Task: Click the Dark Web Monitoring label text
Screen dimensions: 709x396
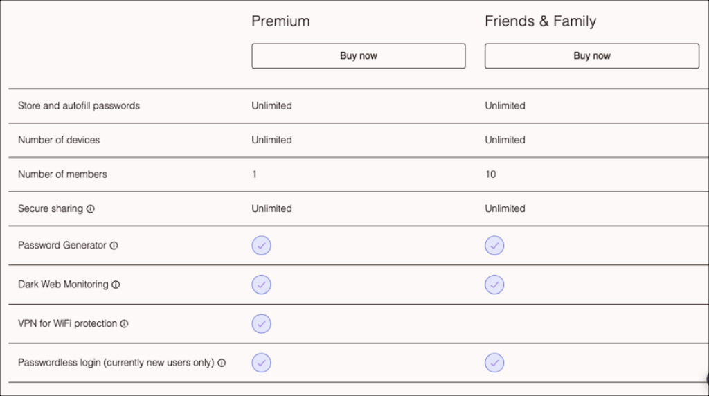Action: click(x=63, y=285)
